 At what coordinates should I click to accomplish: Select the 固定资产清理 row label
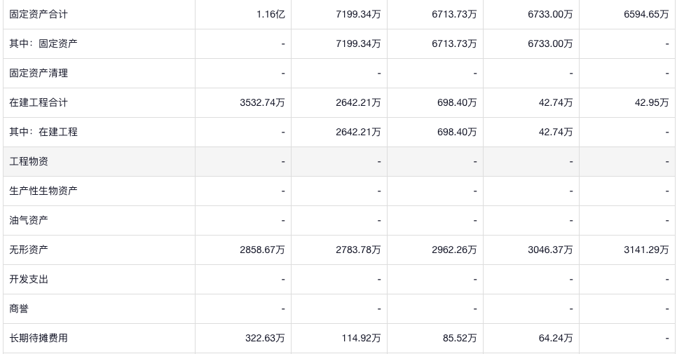pyautogui.click(x=39, y=73)
